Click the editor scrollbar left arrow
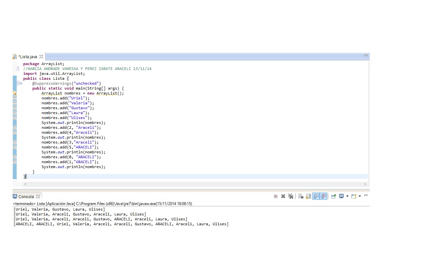Viewport: 447px width, 256px height. point(25,184)
